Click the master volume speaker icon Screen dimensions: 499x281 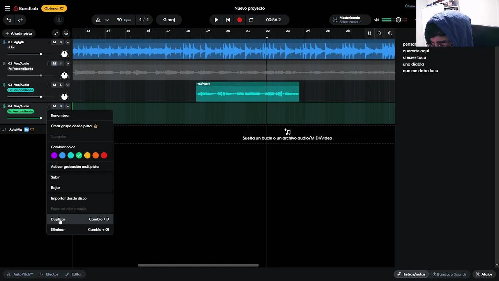(377, 20)
